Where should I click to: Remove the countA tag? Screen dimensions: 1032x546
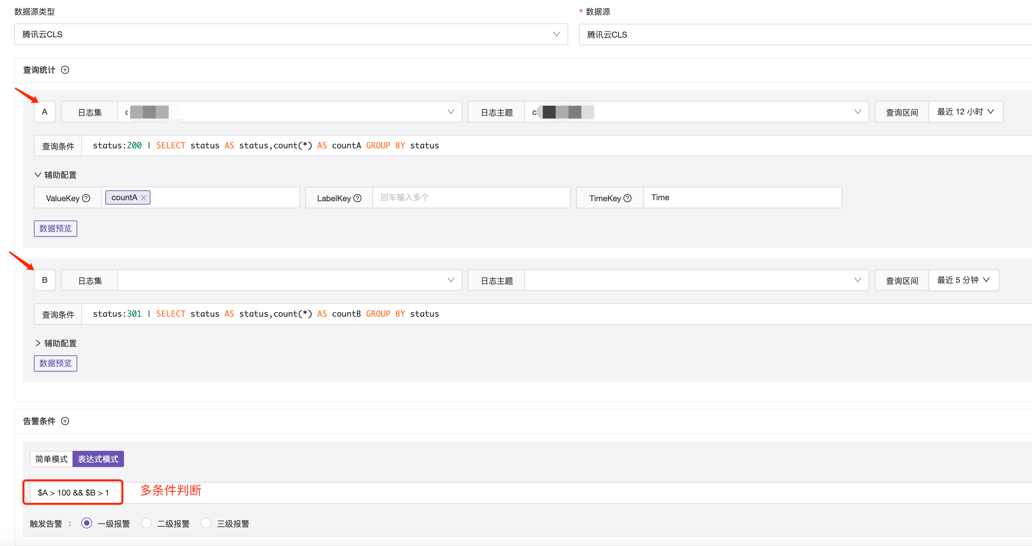pyautogui.click(x=143, y=198)
